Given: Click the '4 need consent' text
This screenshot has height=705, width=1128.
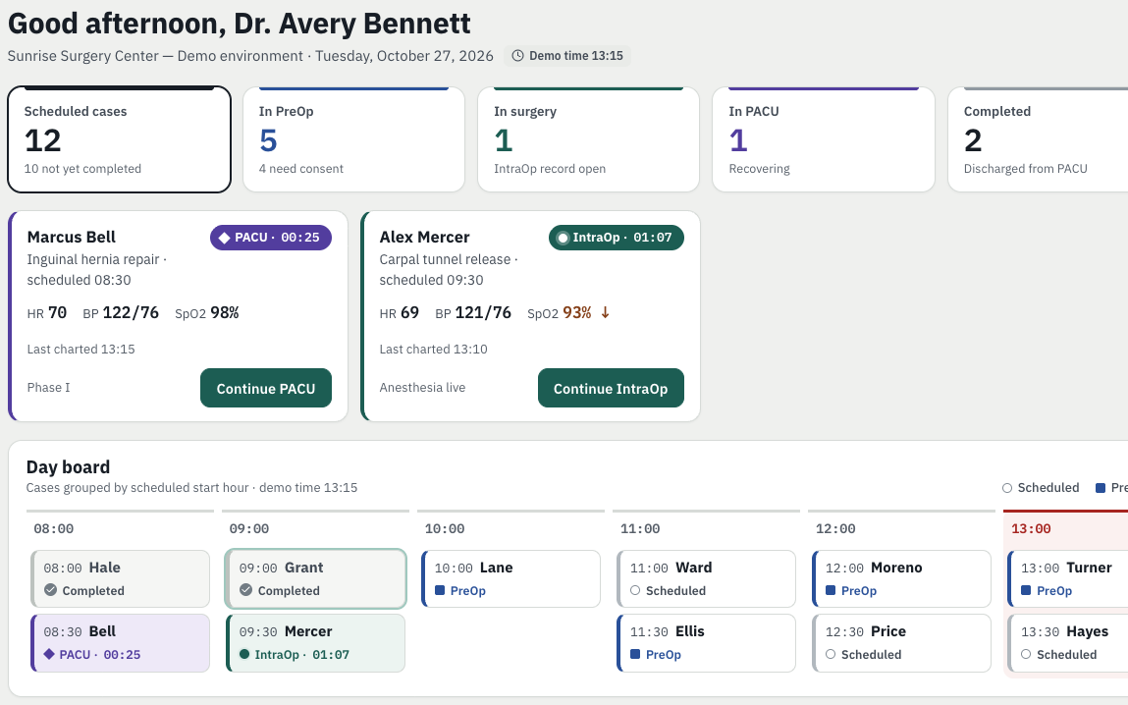Looking at the screenshot, I should (301, 169).
